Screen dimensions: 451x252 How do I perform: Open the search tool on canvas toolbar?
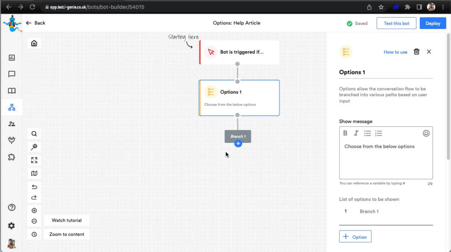pos(34,134)
